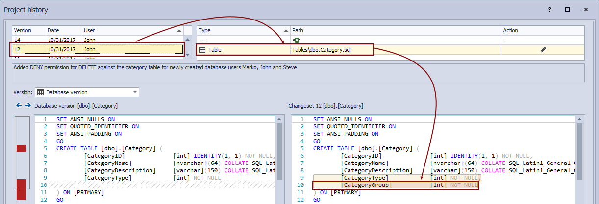599x204 pixels.
Task: Click the Path column filter ABC icon
Action: 296,40
